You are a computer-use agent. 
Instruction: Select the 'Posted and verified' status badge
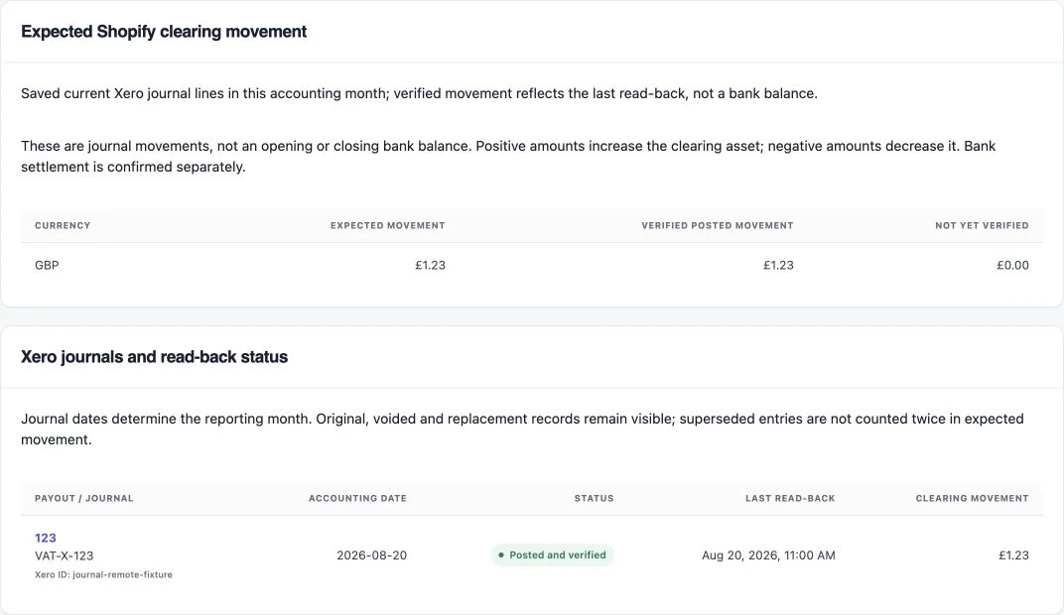[x=553, y=554]
